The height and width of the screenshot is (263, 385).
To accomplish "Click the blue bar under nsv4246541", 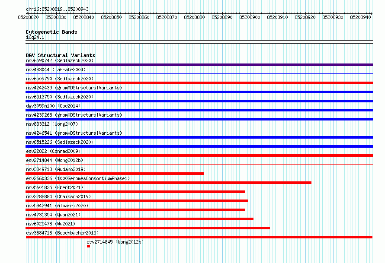I will (199, 137).
